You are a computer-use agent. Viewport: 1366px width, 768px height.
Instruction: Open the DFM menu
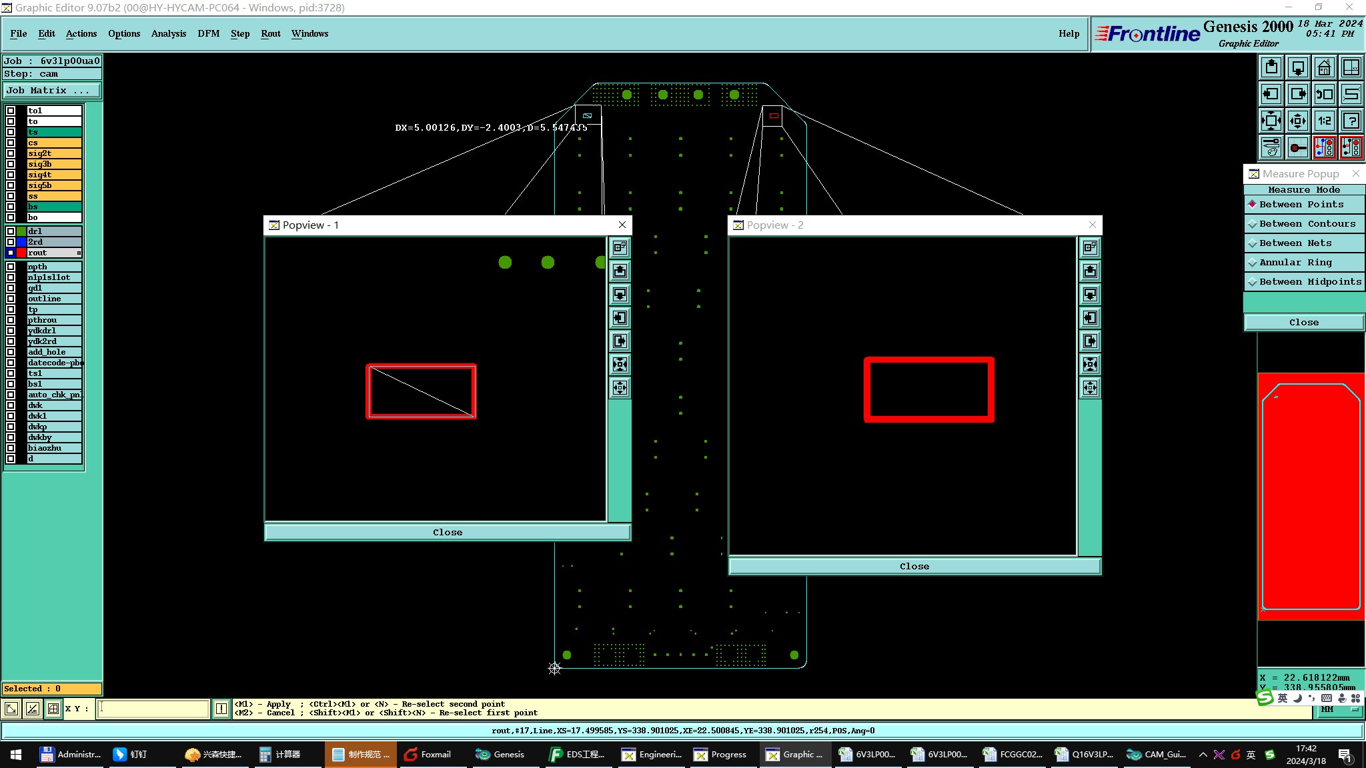point(208,33)
